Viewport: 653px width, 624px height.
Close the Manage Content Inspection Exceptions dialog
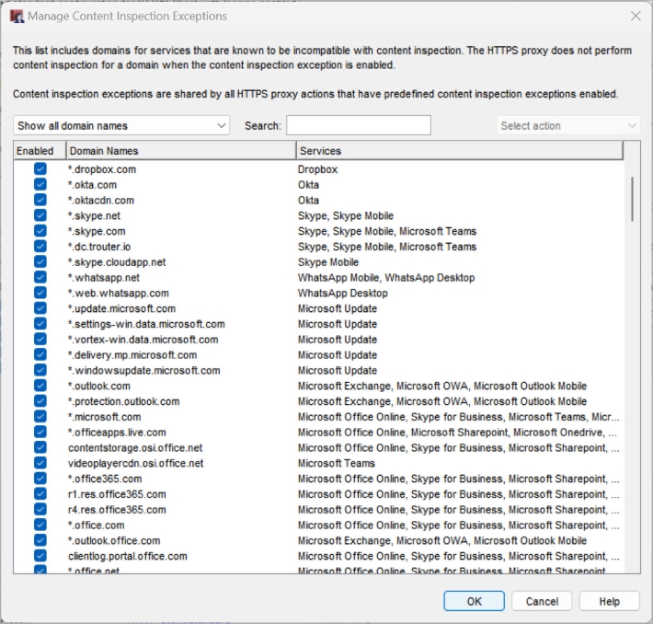pyautogui.click(x=636, y=17)
